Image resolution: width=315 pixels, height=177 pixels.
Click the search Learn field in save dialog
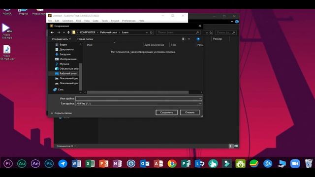click(178, 32)
